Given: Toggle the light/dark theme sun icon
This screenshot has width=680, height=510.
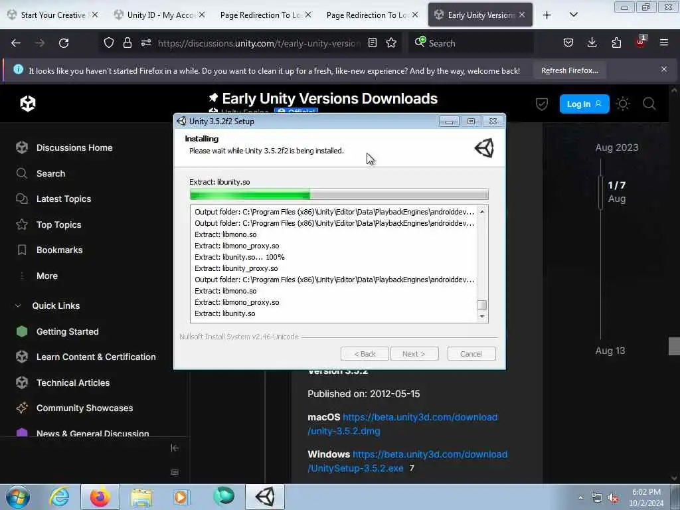Looking at the screenshot, I should click(x=623, y=104).
